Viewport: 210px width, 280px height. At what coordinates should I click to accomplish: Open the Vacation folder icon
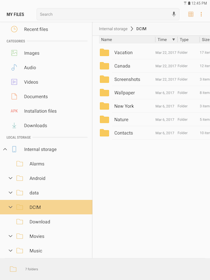[x=104, y=52]
